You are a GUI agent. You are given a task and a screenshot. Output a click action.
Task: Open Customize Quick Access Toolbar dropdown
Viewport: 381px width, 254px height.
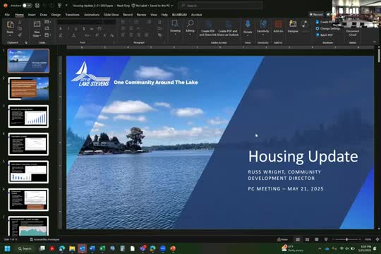(x=66, y=6)
